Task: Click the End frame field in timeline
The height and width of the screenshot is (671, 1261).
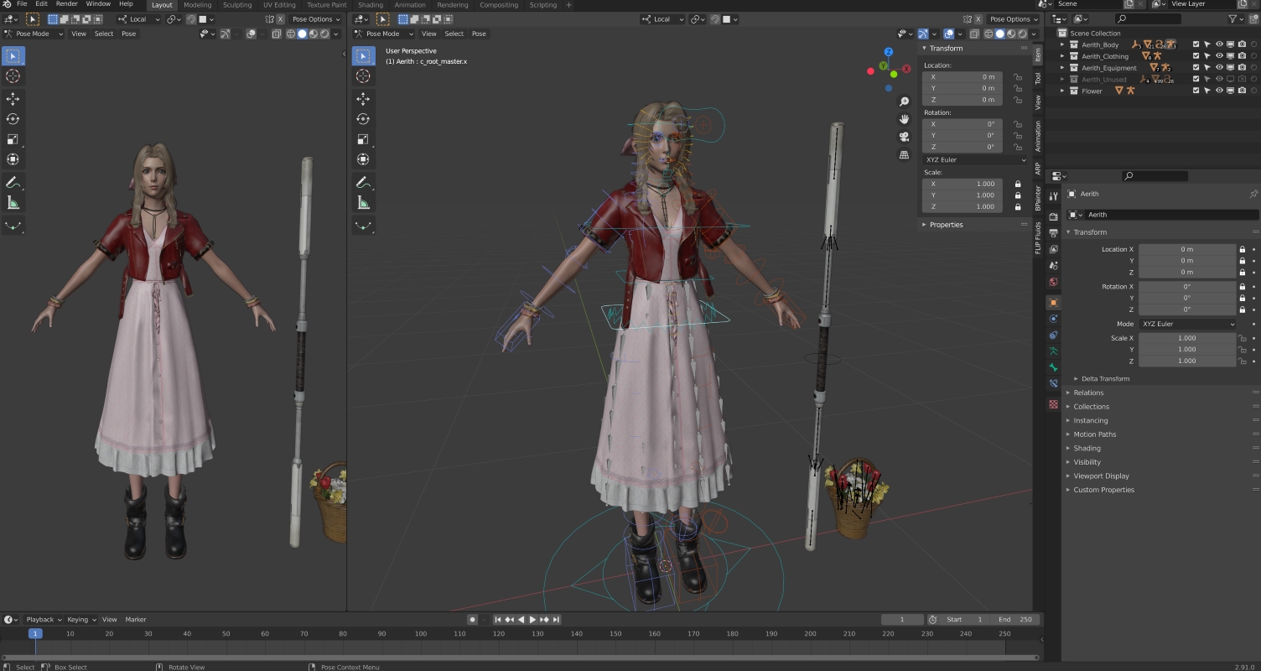Action: (x=1015, y=620)
